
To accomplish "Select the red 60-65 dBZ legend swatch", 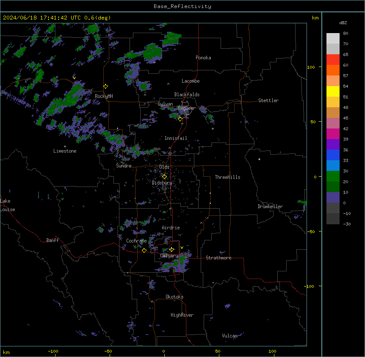I will coord(333,60).
